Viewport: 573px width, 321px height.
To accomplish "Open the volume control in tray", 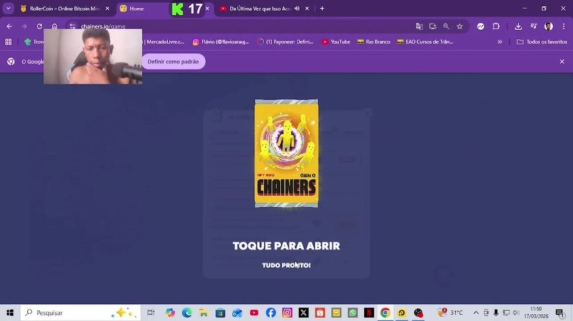I will (516, 313).
